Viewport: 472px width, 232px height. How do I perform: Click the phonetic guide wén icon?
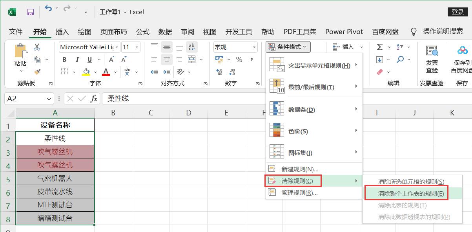127,72
